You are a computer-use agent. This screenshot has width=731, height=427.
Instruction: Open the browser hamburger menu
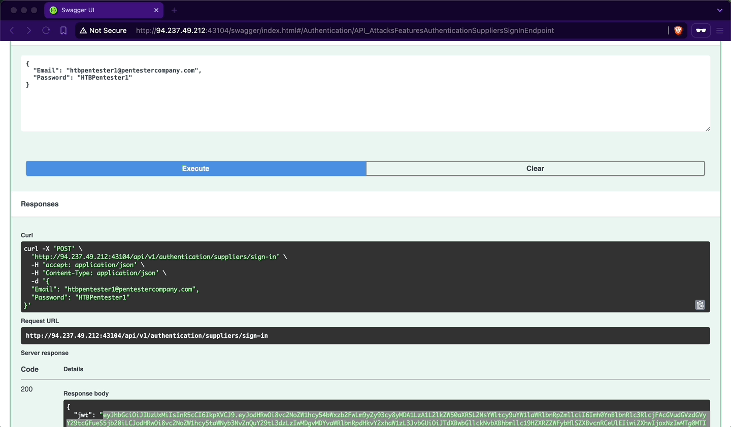point(720,30)
